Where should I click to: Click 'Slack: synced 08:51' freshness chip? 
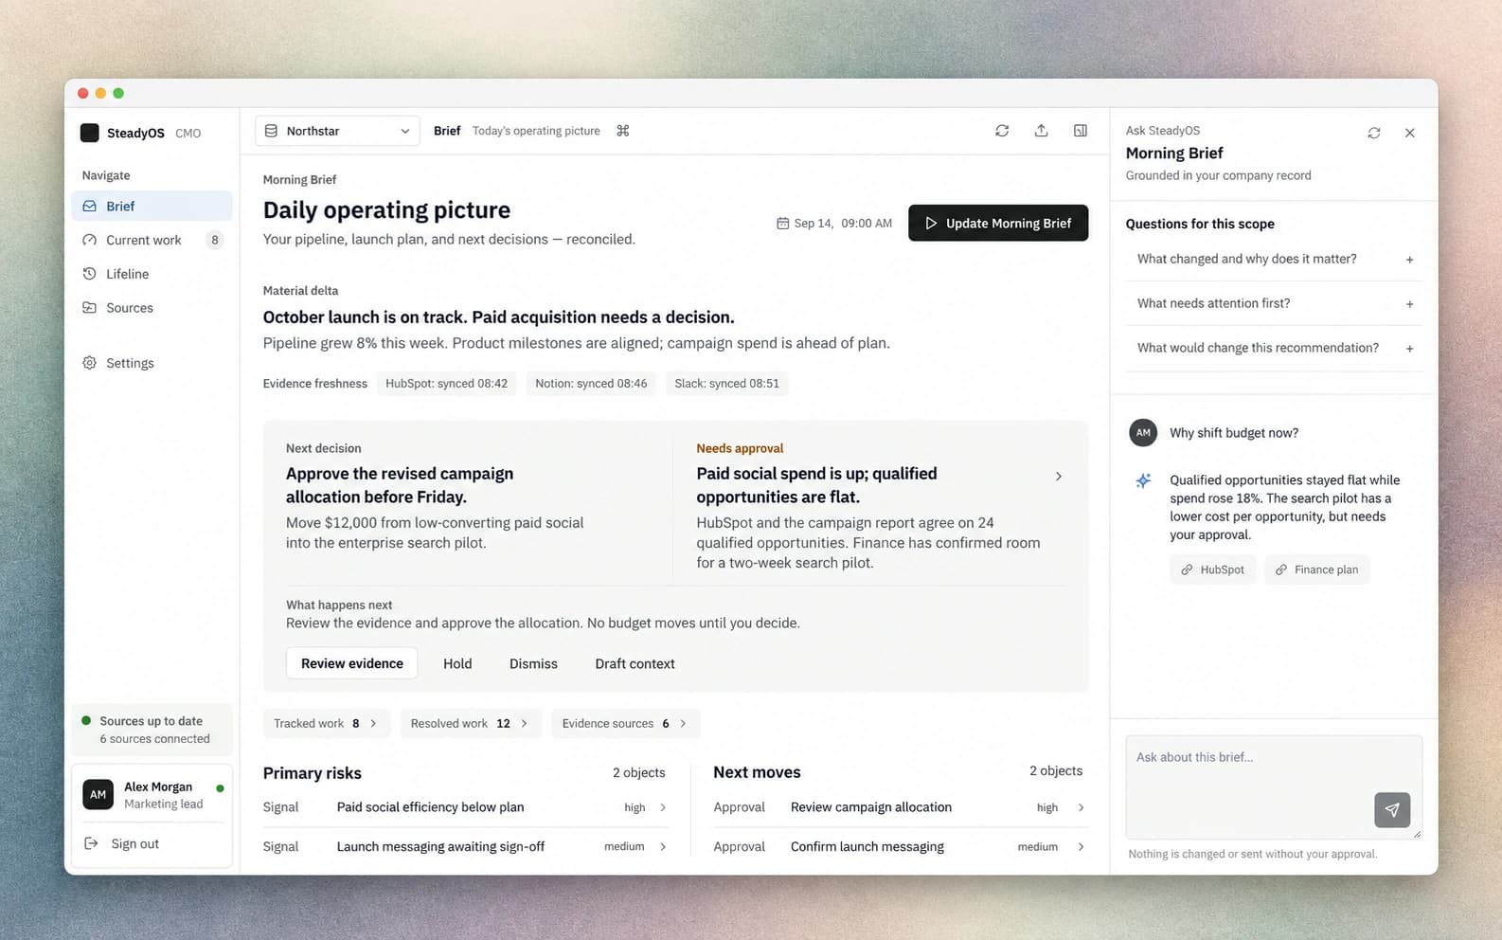click(726, 384)
